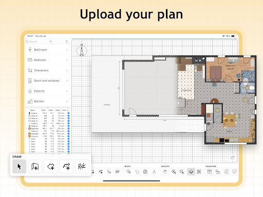The height and width of the screenshot is (197, 263).
Task: Expand the Bathroom category chevron
Action: tap(67, 50)
